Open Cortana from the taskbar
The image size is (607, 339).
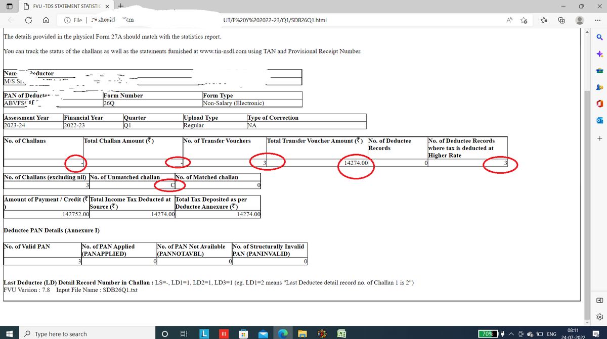point(165,333)
